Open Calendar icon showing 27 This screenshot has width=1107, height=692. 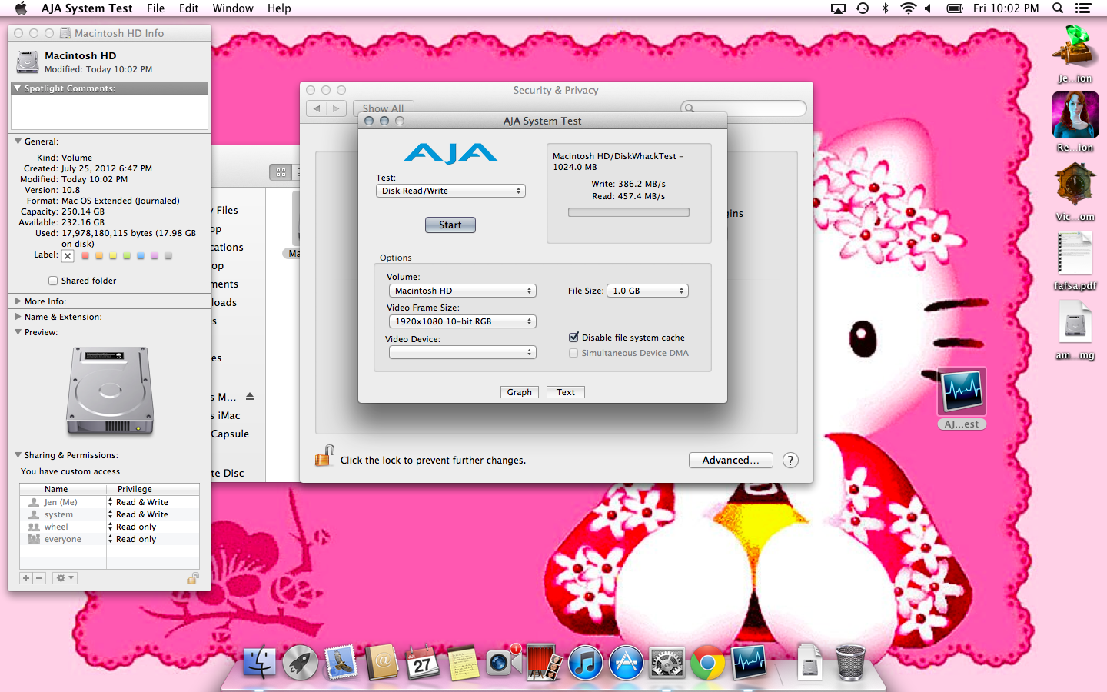[422, 662]
